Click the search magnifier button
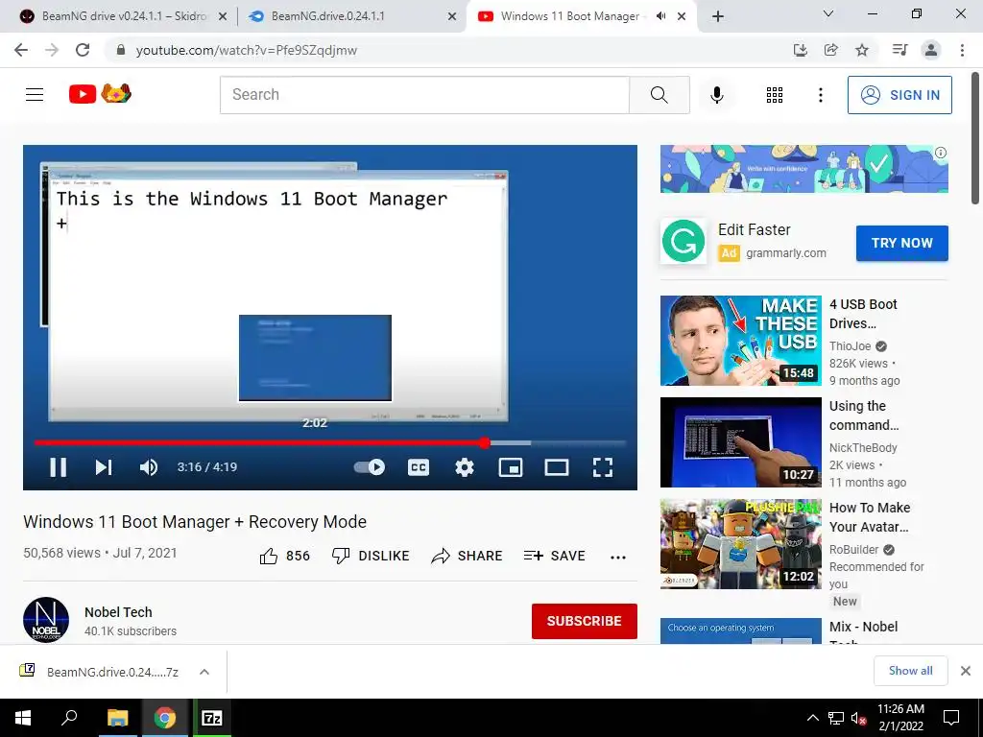983x737 pixels. coord(659,95)
